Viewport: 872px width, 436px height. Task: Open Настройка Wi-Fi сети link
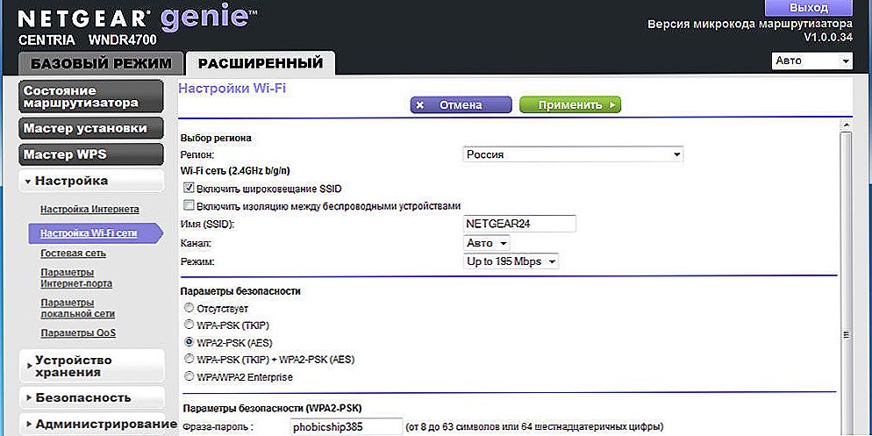89,233
